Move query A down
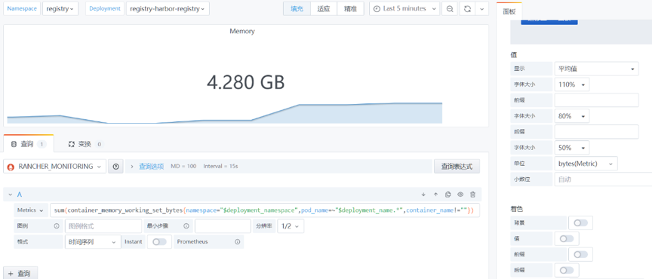The image size is (652, 279). click(x=423, y=195)
